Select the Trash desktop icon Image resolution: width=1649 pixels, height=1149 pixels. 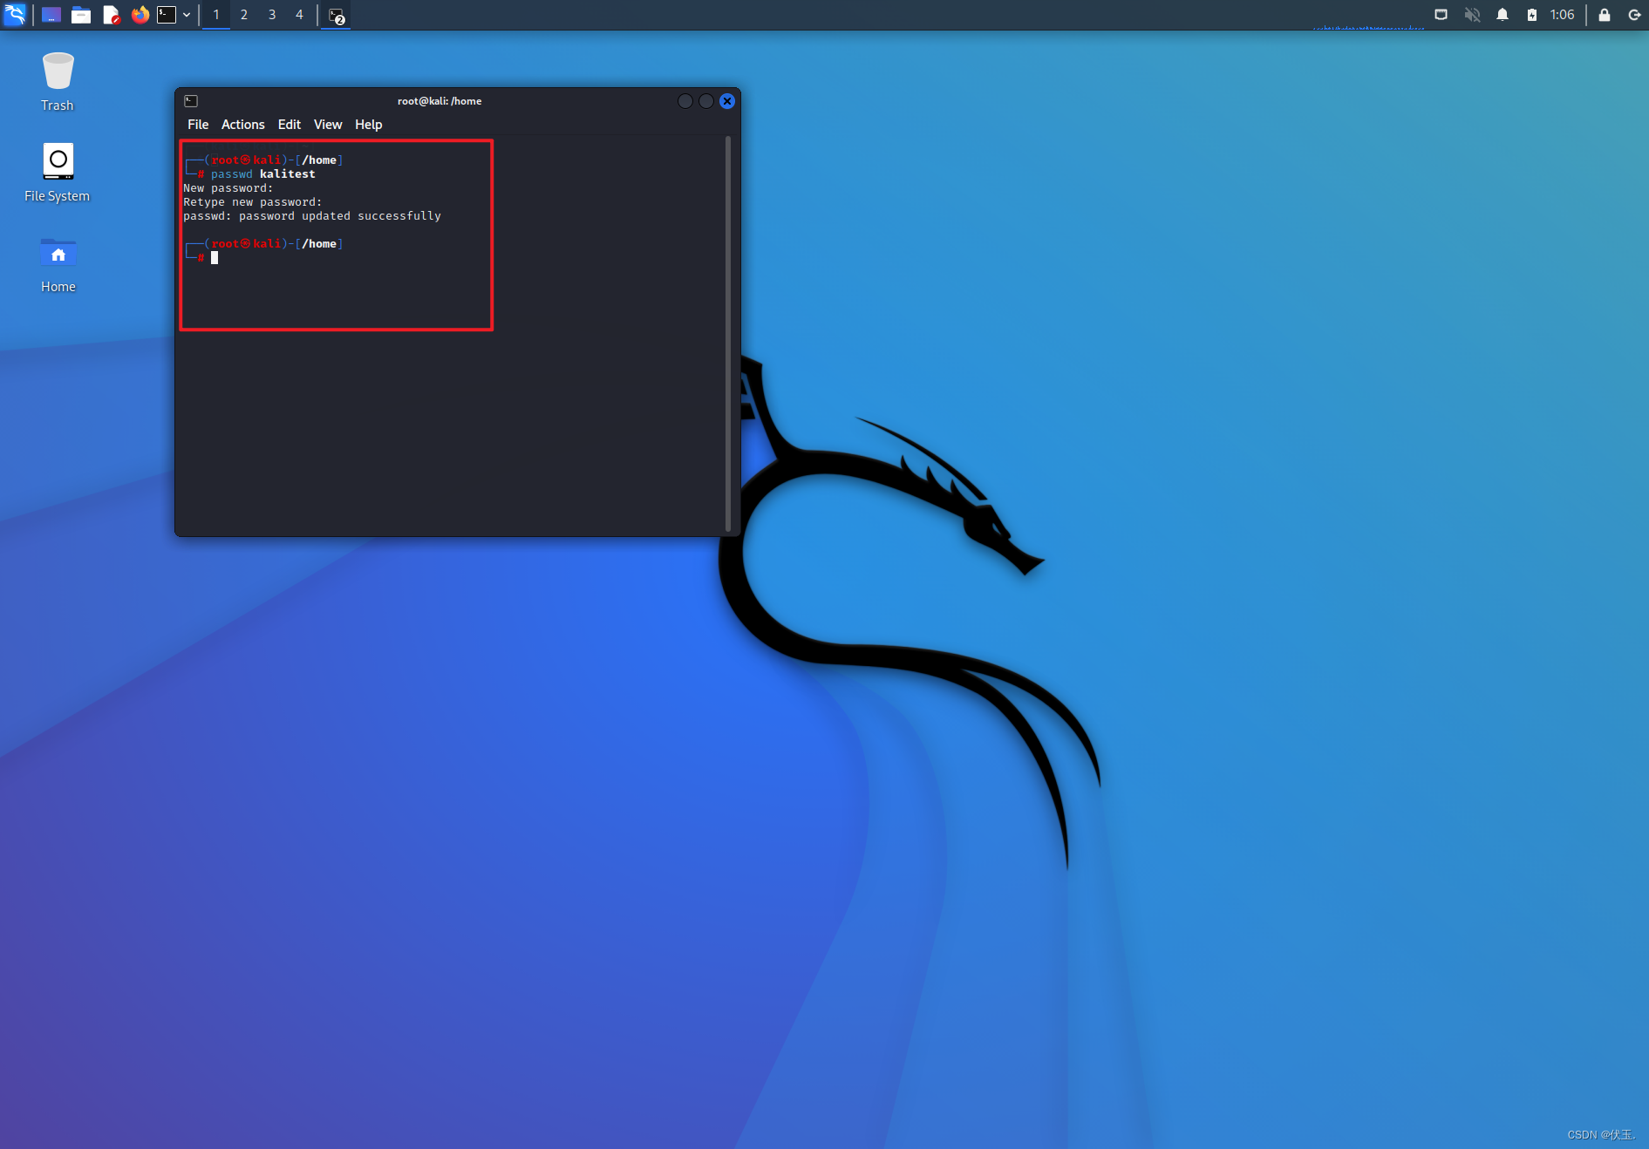click(58, 82)
